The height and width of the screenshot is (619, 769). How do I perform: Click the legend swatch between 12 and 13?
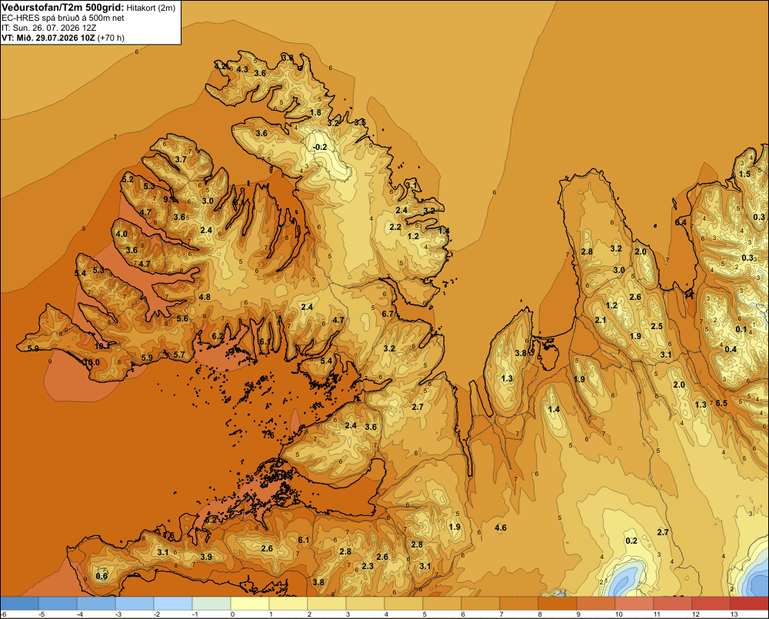click(x=711, y=603)
